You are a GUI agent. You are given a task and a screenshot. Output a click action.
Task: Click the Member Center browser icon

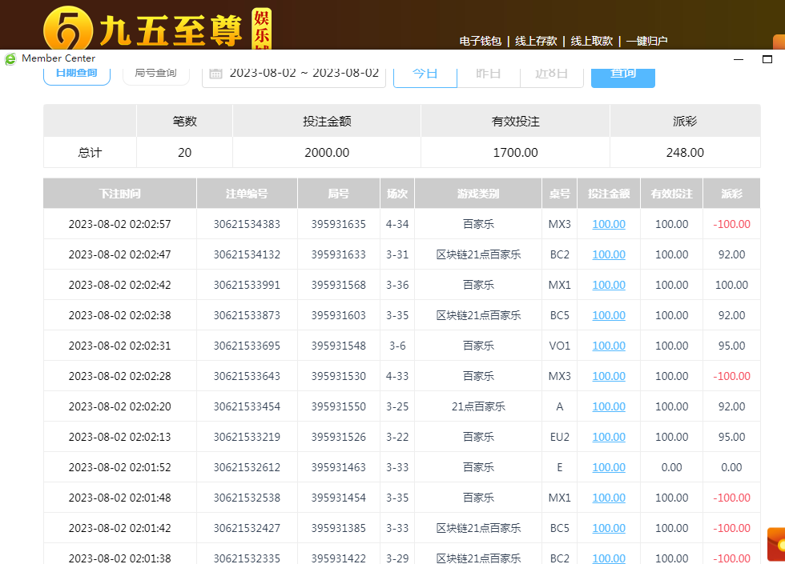[x=10, y=58]
